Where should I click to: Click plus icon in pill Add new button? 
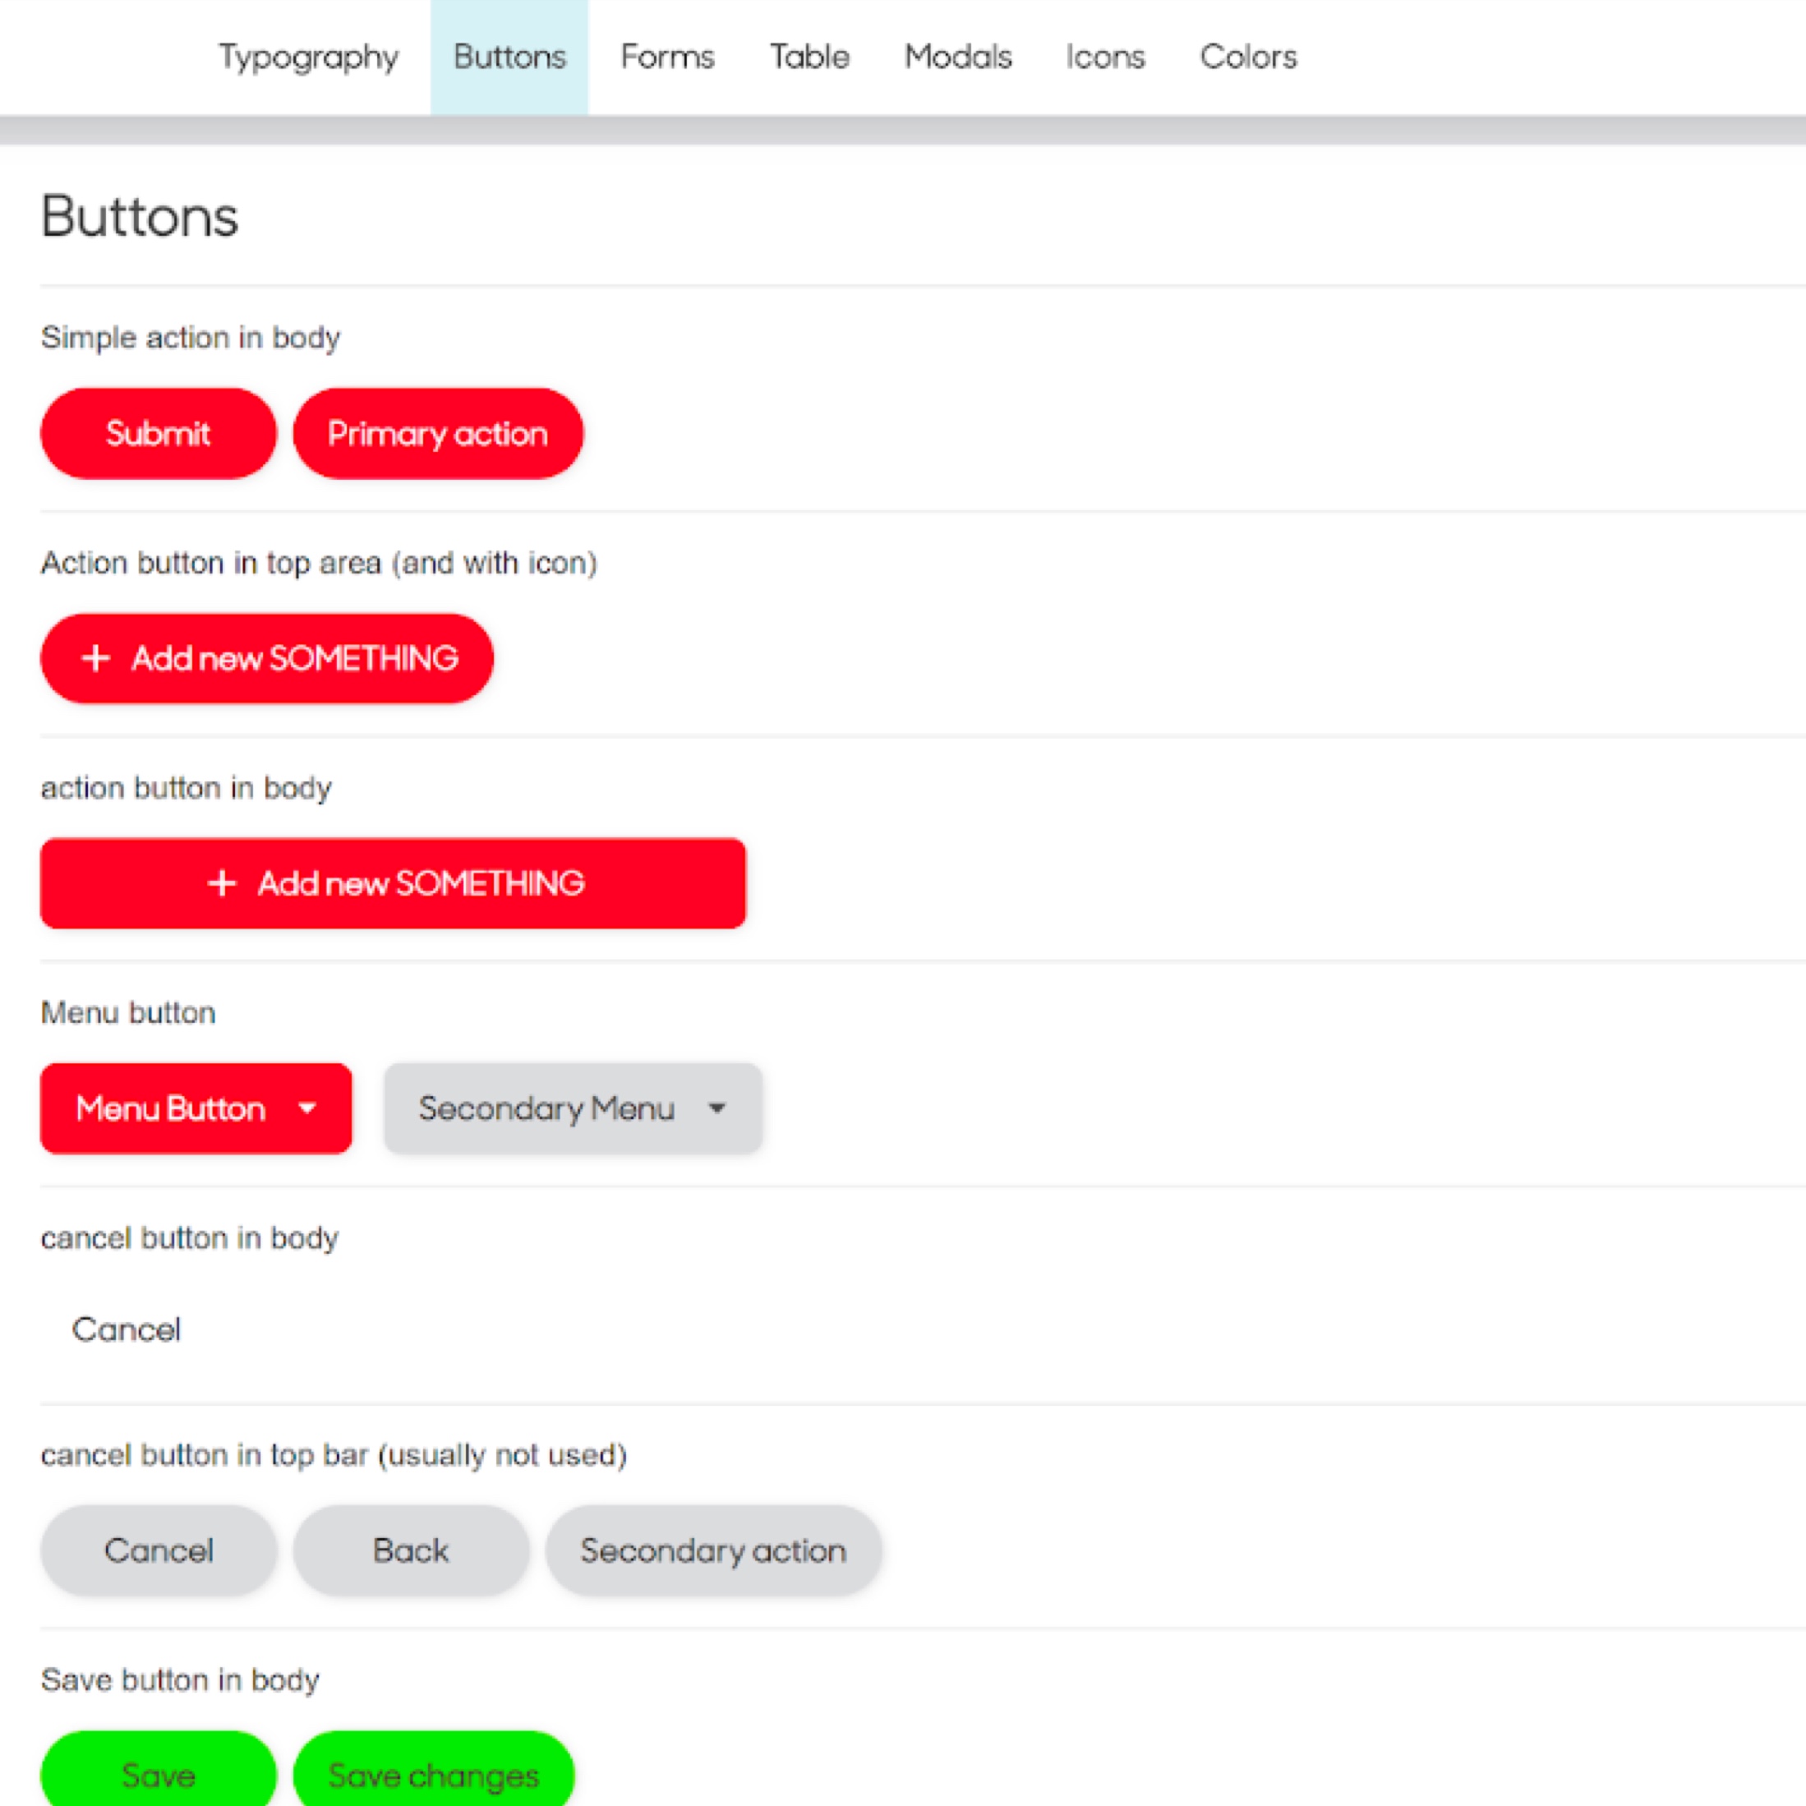pyautogui.click(x=95, y=658)
